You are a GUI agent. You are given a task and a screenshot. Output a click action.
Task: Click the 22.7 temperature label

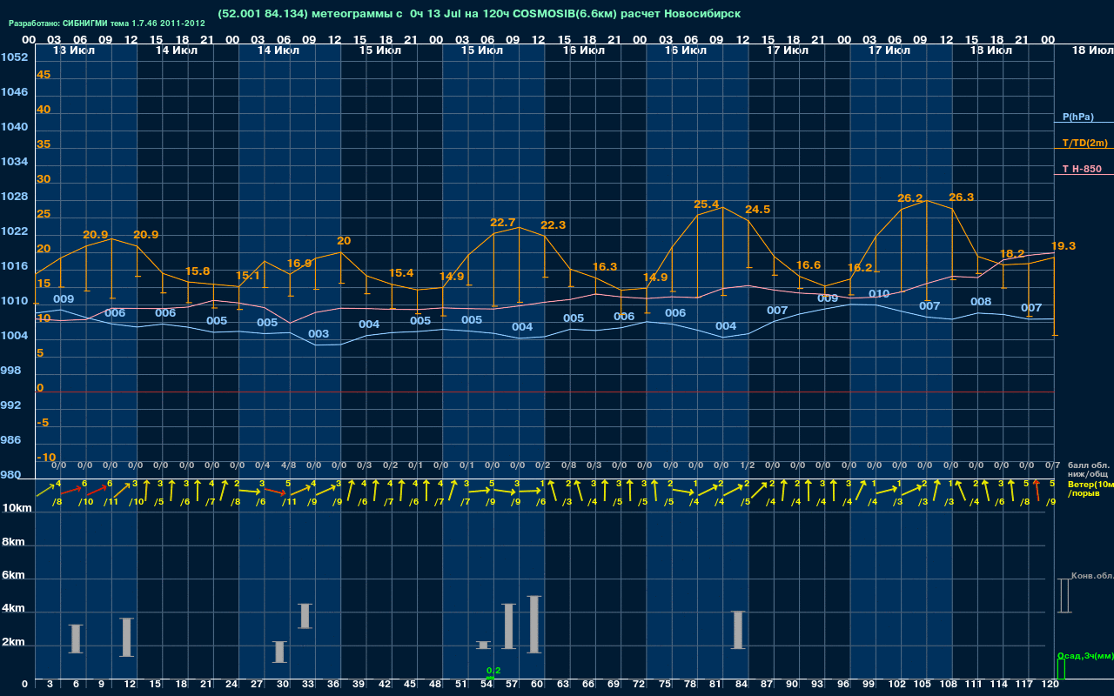tap(503, 223)
